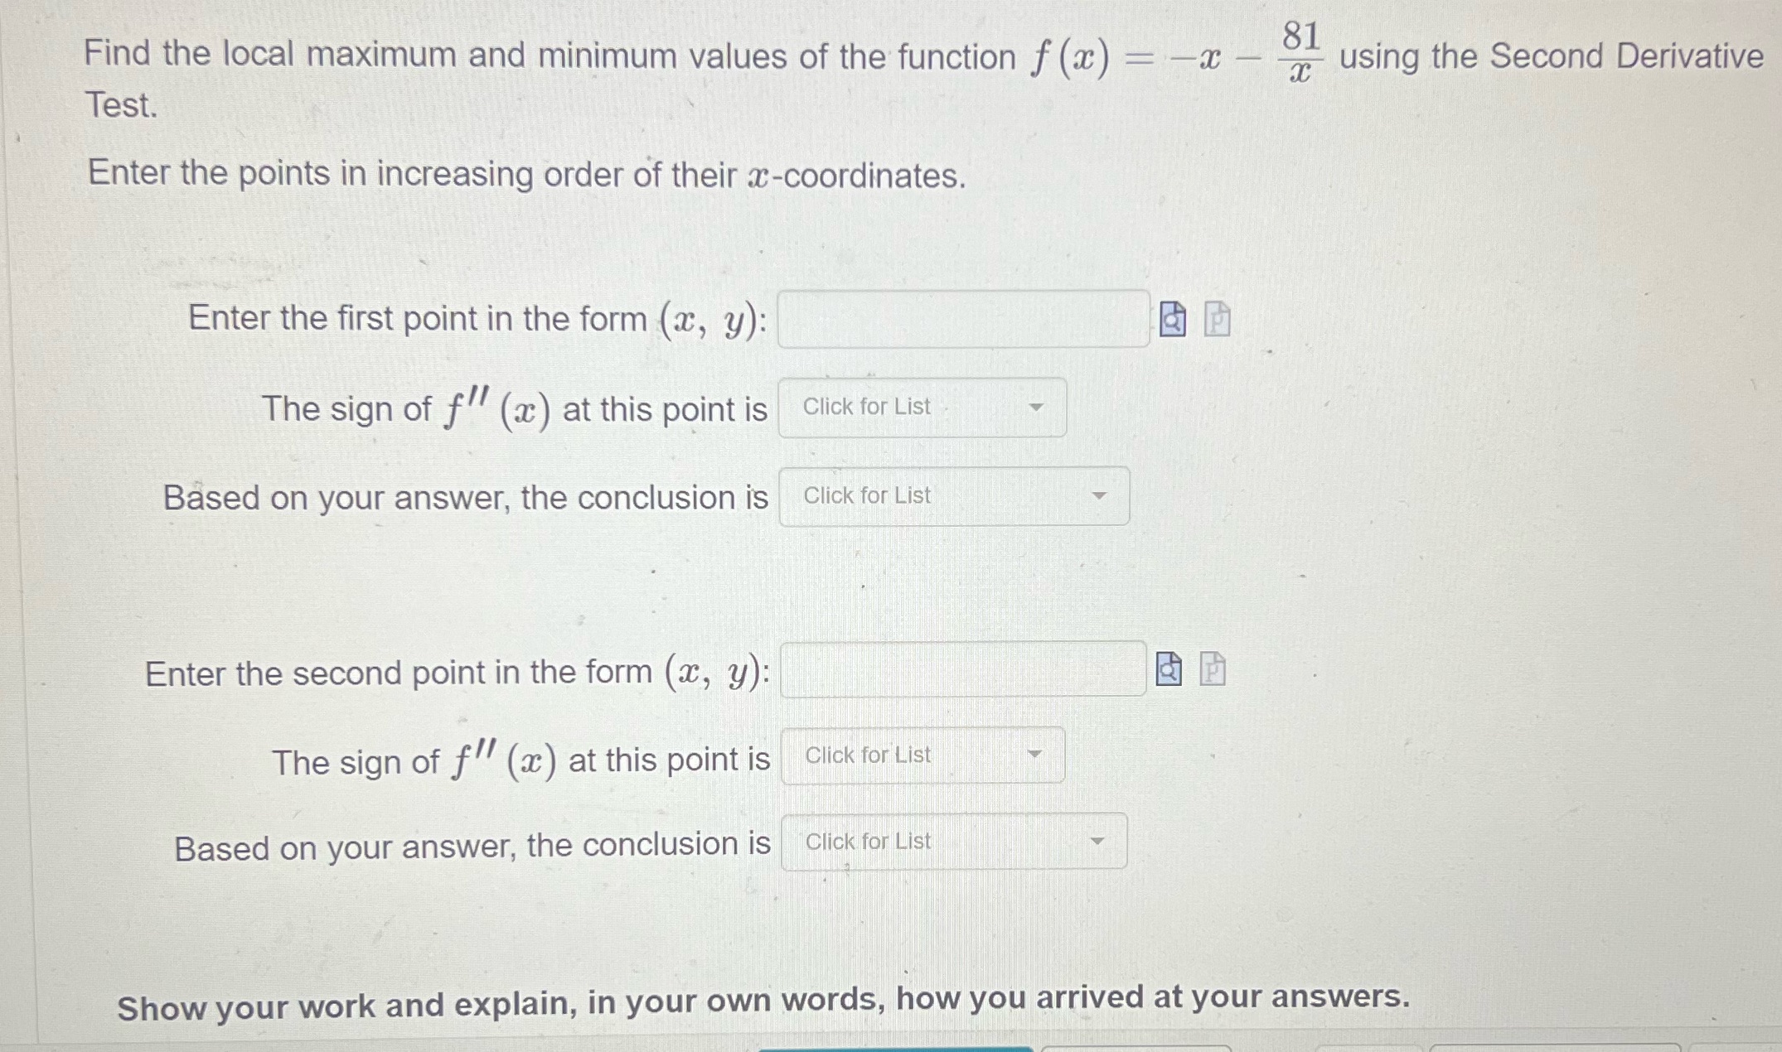Open the conclusion list for the first point
1782x1052 pixels.
953,495
